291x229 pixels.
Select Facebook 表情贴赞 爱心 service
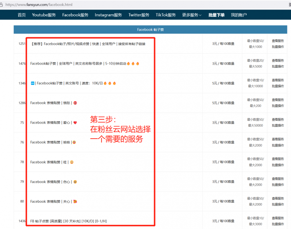(x=53, y=123)
